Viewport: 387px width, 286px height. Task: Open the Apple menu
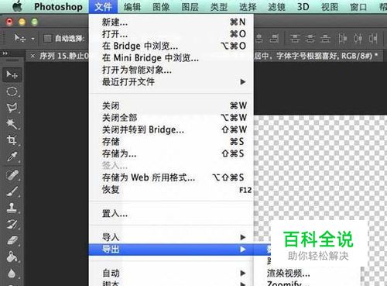17,6
